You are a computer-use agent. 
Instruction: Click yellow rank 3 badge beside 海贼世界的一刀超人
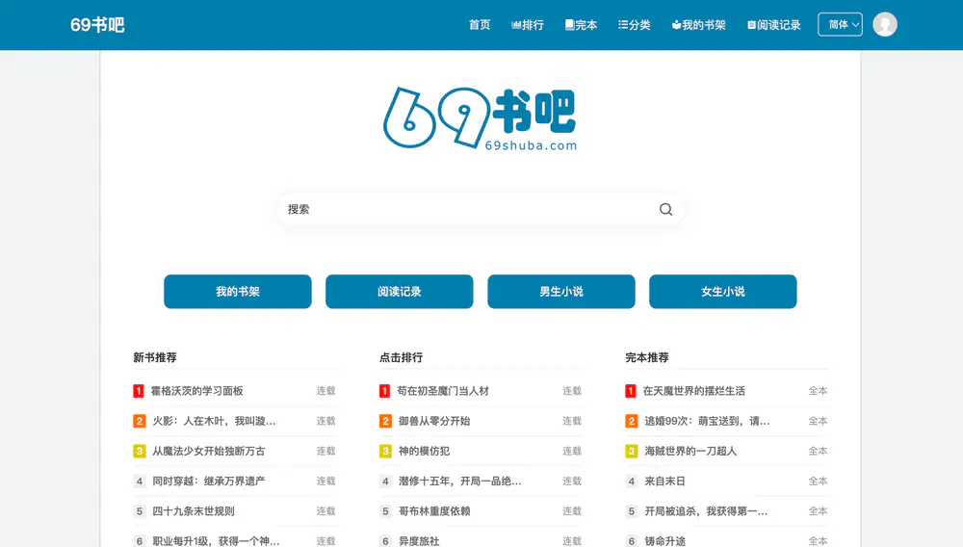click(632, 452)
